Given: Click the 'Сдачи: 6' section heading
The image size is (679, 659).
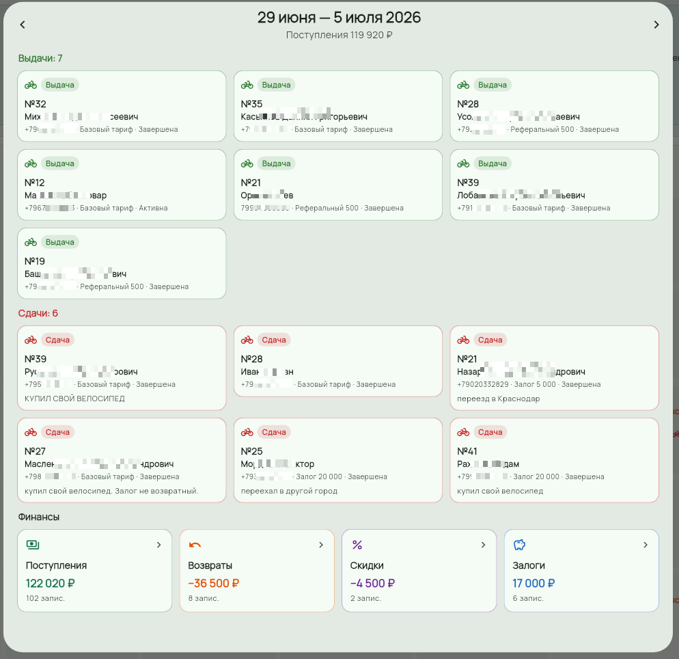Looking at the screenshot, I should (x=38, y=313).
